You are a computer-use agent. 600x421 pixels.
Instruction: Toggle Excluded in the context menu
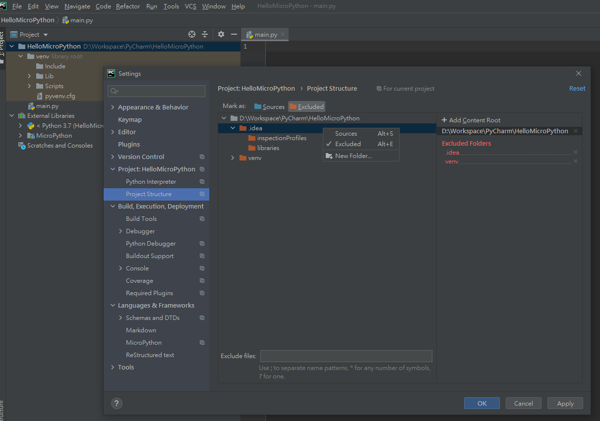pyautogui.click(x=361, y=144)
